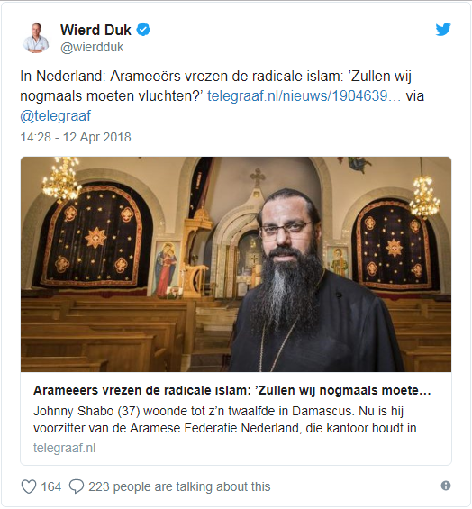The image size is (472, 509).
Task: Click the @wierdduk handle
Action: [92, 48]
